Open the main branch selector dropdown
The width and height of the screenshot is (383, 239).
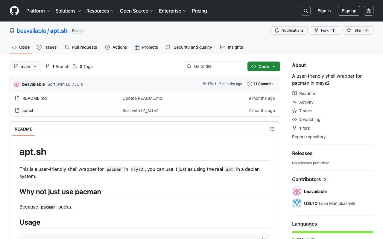[x=25, y=66]
